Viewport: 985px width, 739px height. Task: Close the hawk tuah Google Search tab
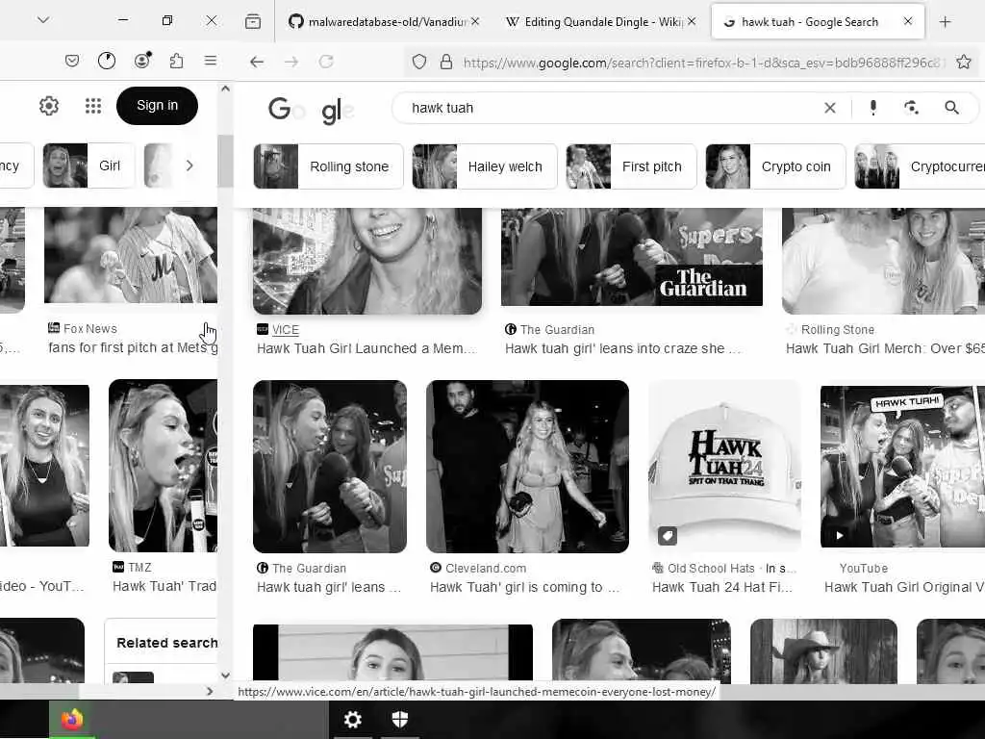(908, 21)
